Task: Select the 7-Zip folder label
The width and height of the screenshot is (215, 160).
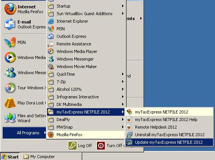Action: (61, 82)
